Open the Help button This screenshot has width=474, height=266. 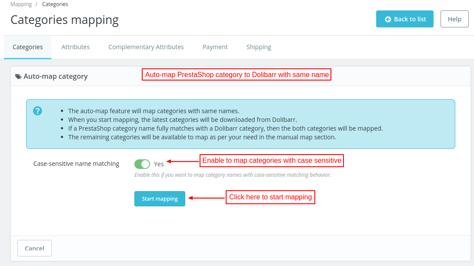(x=454, y=19)
